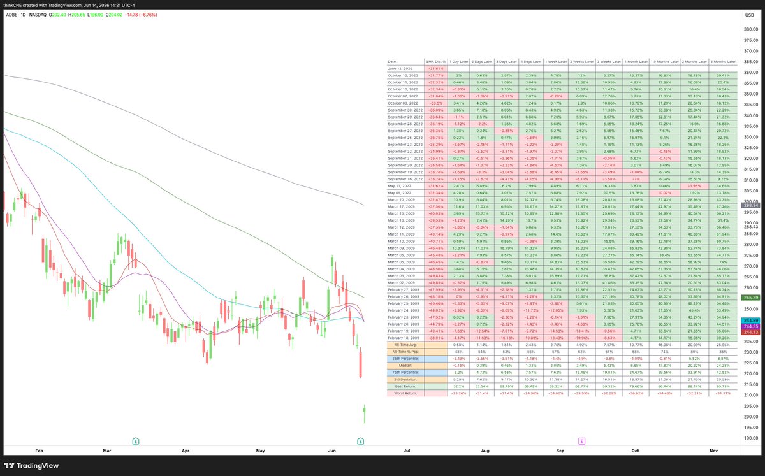The image size is (765, 476).
Task: Click the gray 298.34 price label
Action: (x=750, y=206)
